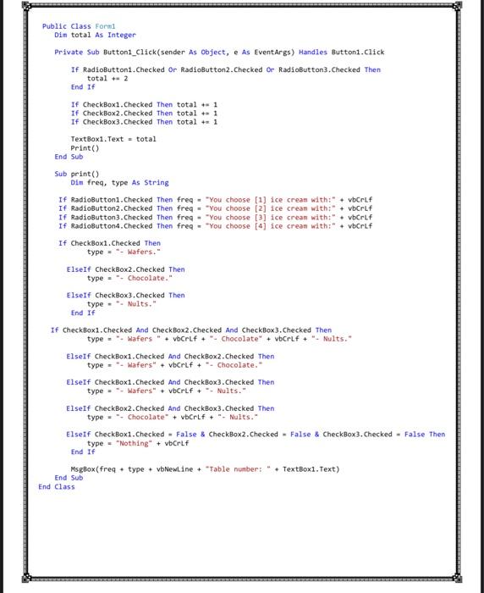Viewport: 484px width, 593px height.
Task: Select the line type = "Nothing" + vbCrLf
Action: [138, 443]
